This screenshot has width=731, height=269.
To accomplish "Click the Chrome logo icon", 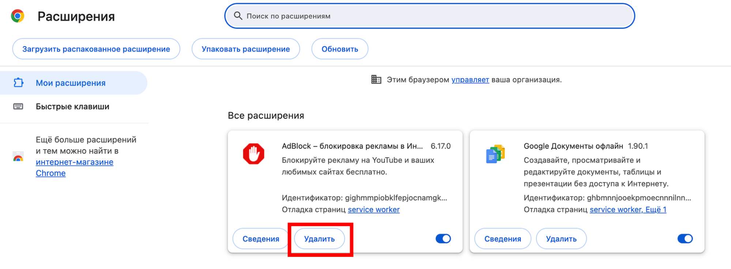I will click(18, 16).
